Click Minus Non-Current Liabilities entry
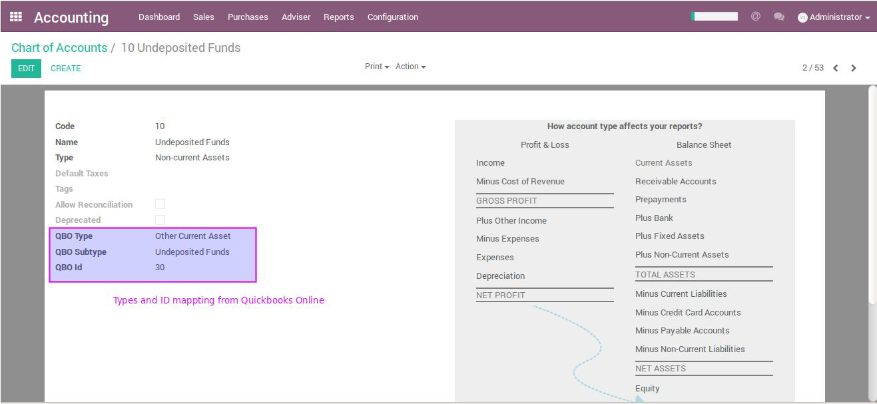877x404 pixels. (690, 349)
